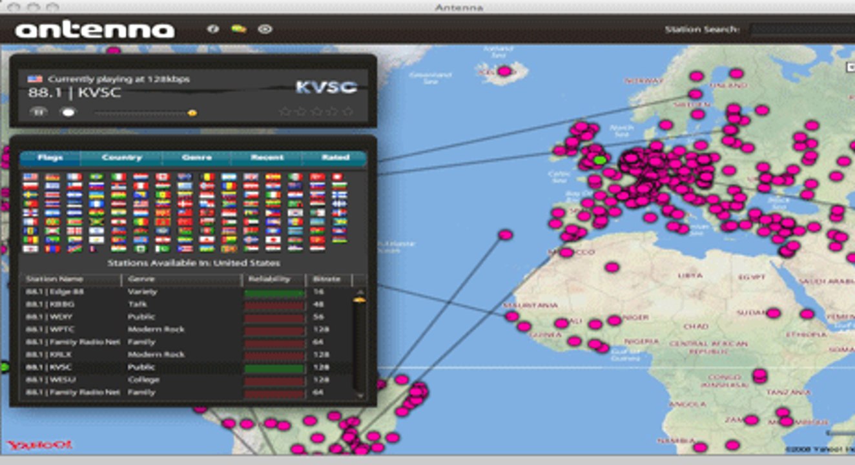This screenshot has width=855, height=465.
Task: Select the 88.1 | KVSC row
Action: (186, 367)
